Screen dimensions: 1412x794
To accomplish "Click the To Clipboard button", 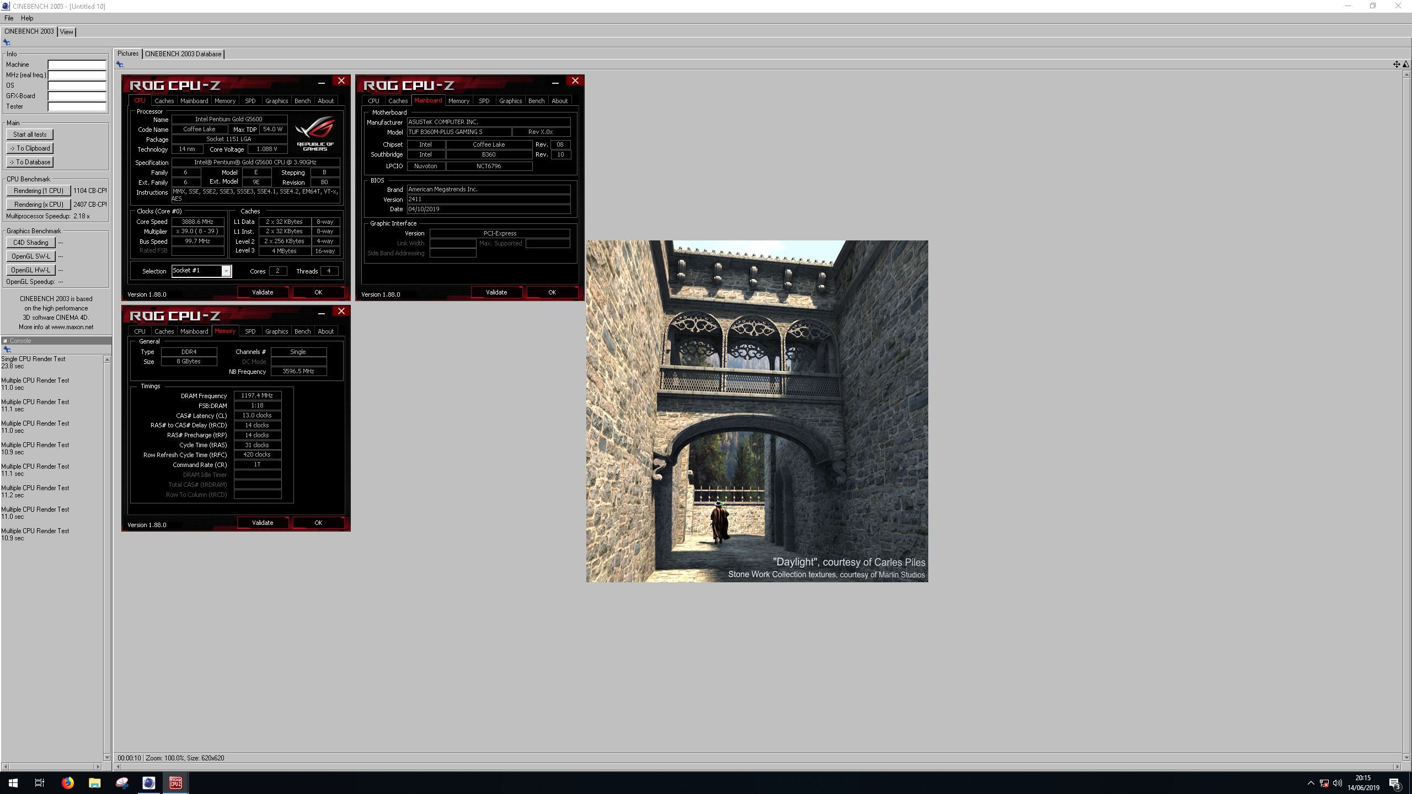I will click(x=30, y=148).
